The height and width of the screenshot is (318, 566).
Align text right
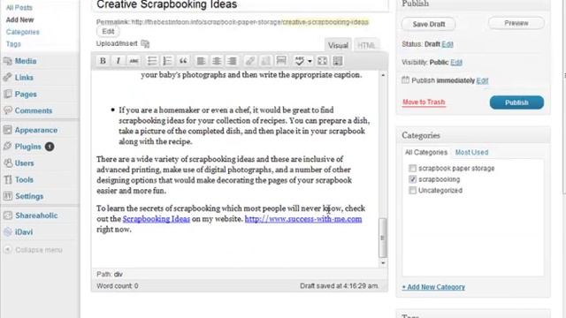tap(232, 61)
